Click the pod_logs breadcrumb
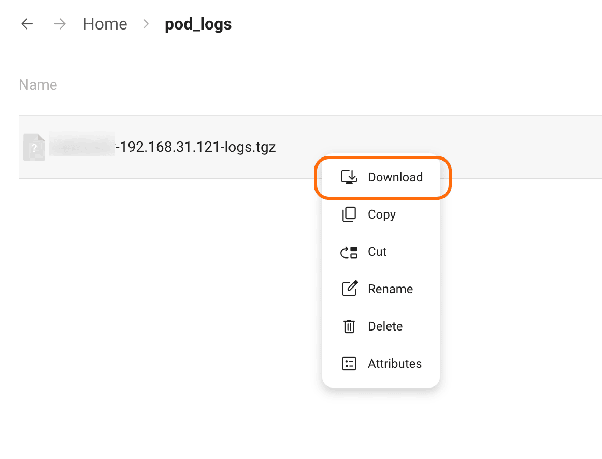602x459 pixels. [x=197, y=24]
